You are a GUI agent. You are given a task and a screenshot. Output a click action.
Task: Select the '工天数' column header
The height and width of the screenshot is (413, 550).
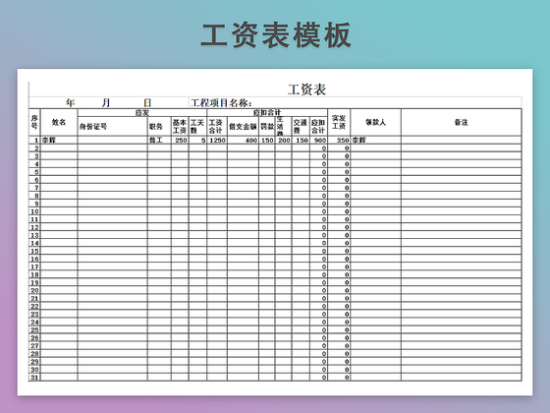point(197,127)
